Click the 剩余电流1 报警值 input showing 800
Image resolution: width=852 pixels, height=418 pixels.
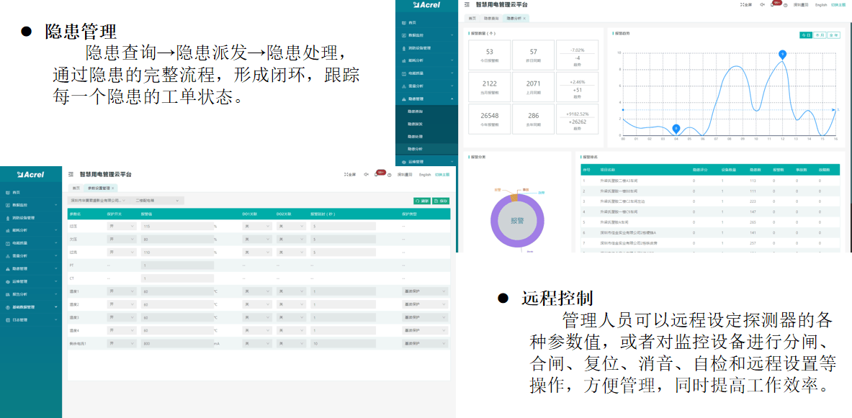pos(177,344)
